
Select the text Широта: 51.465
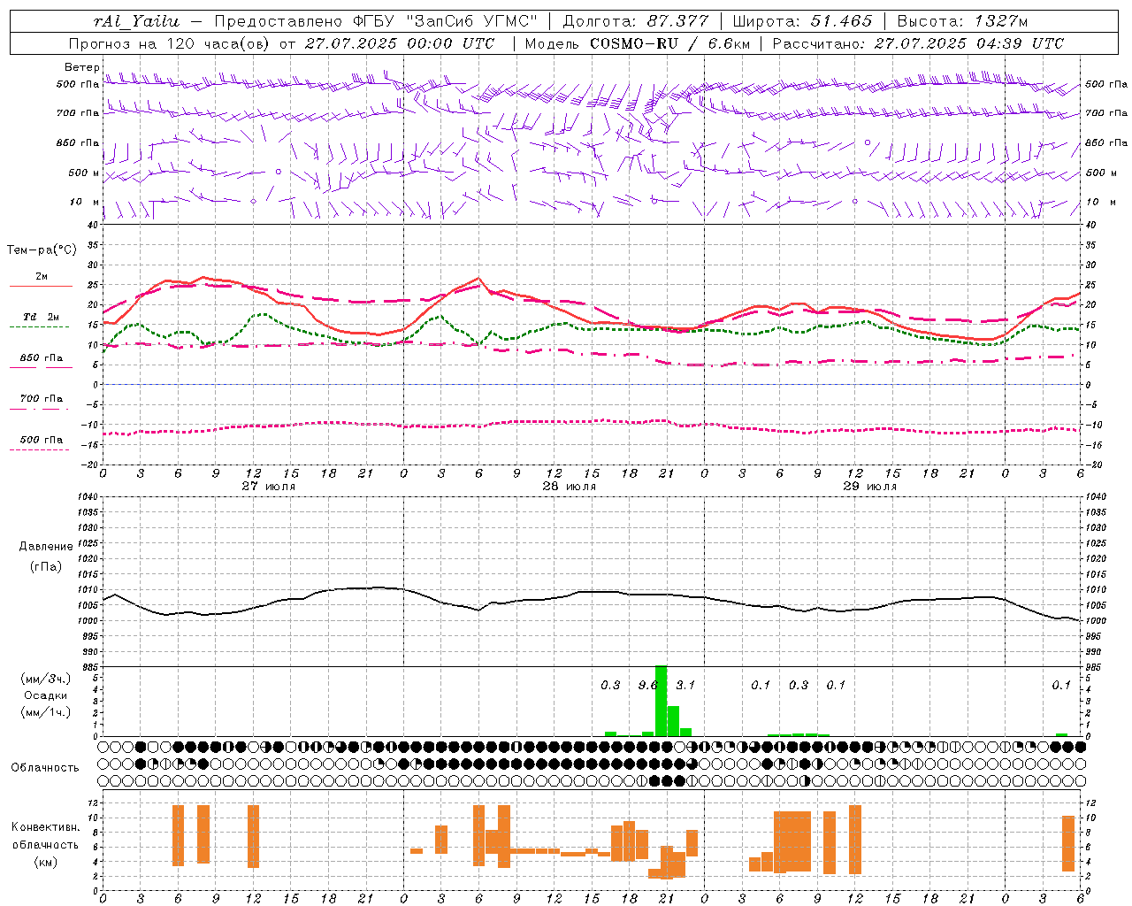click(801, 21)
